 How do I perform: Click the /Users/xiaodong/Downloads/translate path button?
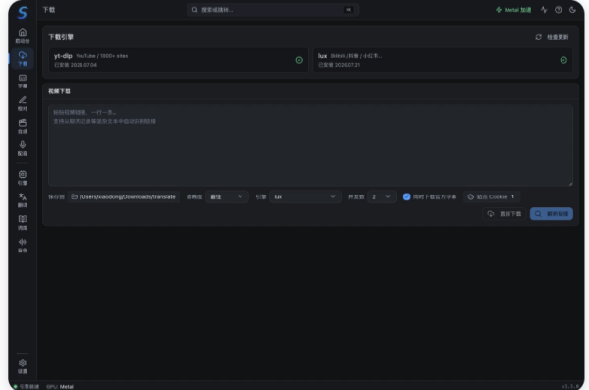pos(124,196)
